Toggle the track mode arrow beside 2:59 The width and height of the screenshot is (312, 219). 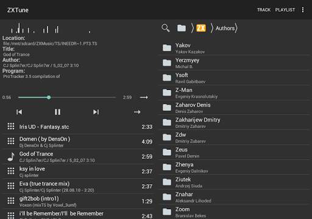coord(144,97)
